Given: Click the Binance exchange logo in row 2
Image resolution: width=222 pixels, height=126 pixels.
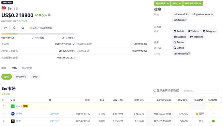Looking at the screenshot, I should click(x=13, y=121).
